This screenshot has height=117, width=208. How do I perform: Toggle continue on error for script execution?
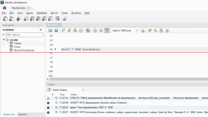pos(88,31)
